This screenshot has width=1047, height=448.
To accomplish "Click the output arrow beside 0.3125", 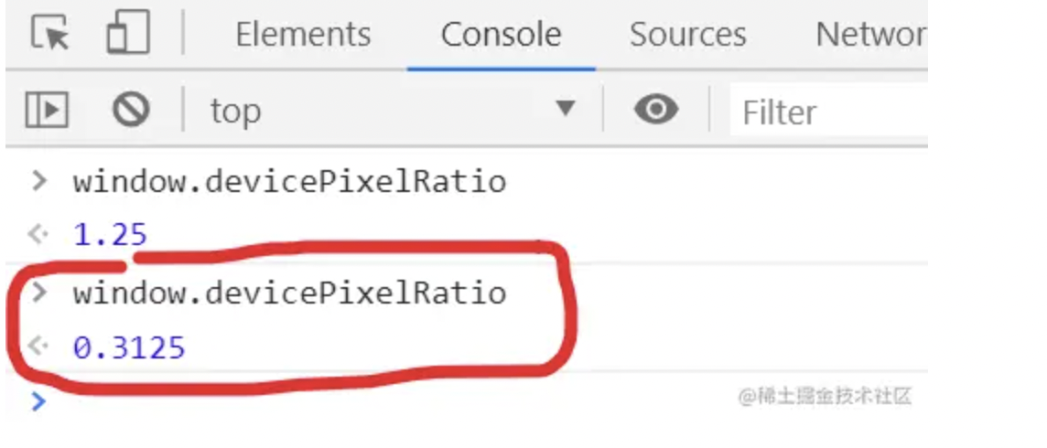I will (x=38, y=347).
